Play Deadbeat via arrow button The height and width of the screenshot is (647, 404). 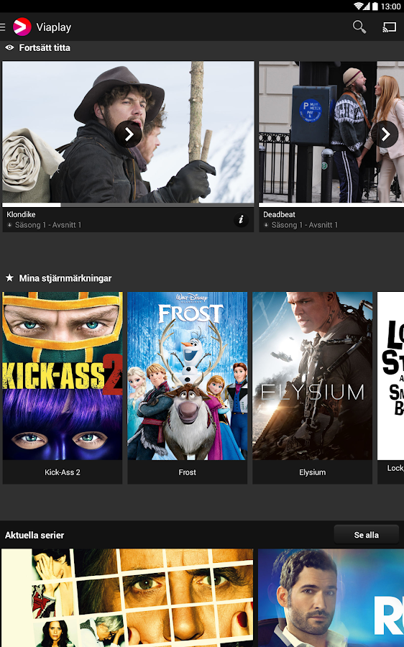point(385,134)
